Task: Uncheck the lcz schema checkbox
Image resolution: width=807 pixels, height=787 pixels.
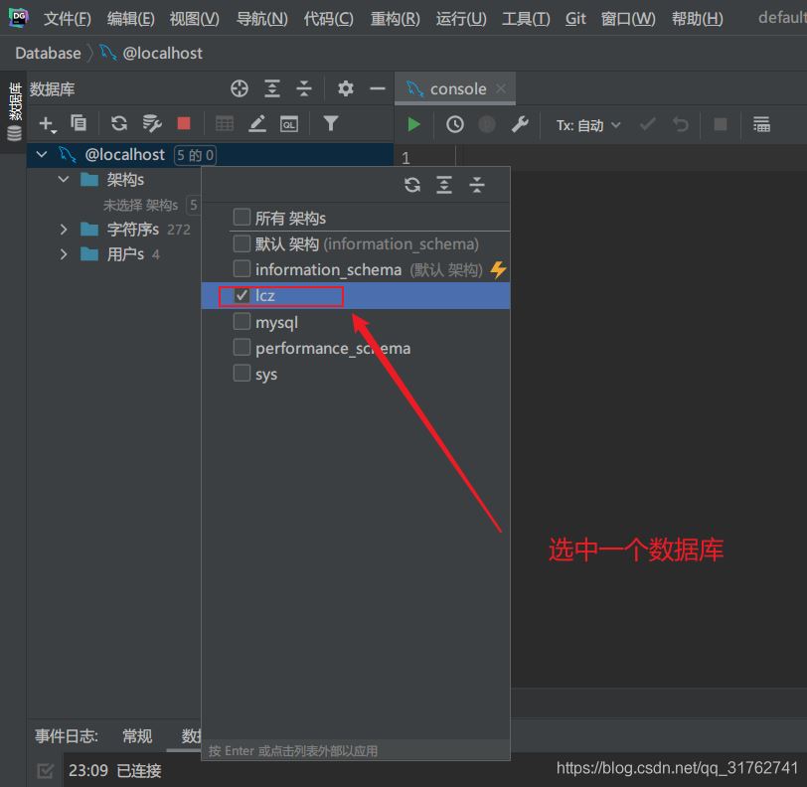Action: (x=242, y=295)
